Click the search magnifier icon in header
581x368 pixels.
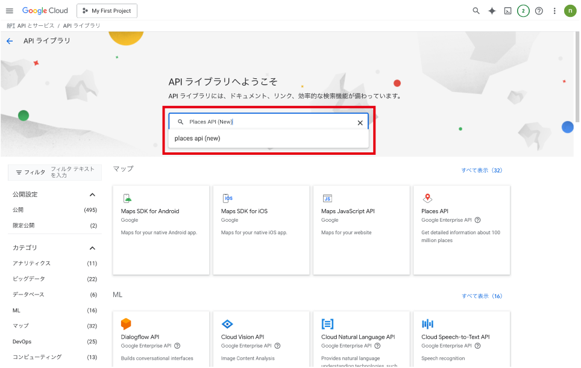476,11
